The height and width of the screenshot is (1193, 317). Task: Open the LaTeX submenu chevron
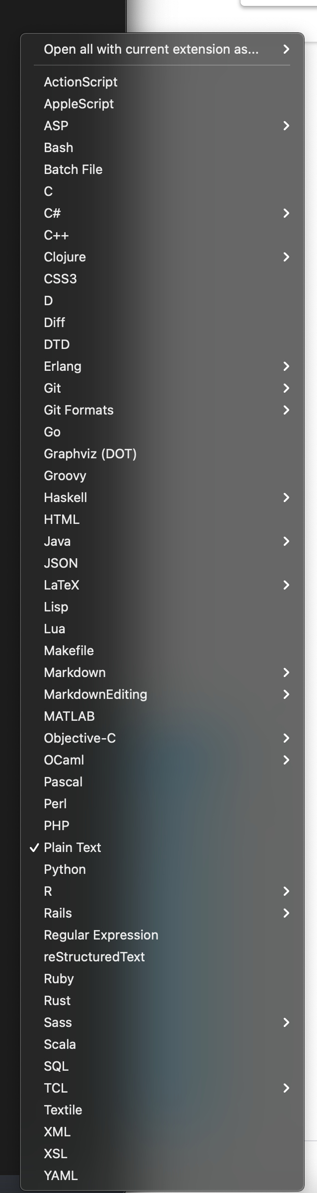286,585
